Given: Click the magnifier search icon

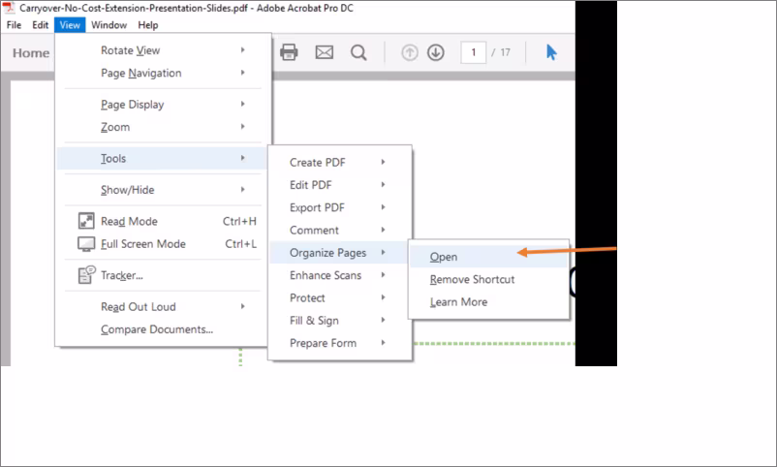Looking at the screenshot, I should [358, 52].
